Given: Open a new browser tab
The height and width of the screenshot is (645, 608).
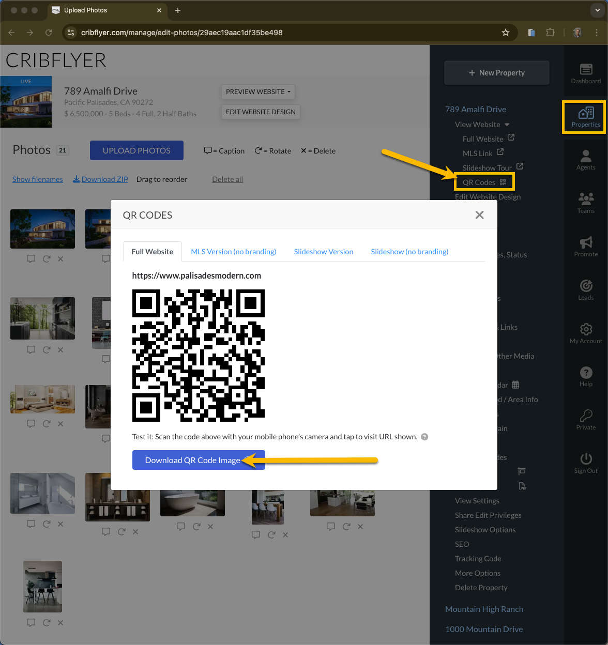Looking at the screenshot, I should 178,10.
